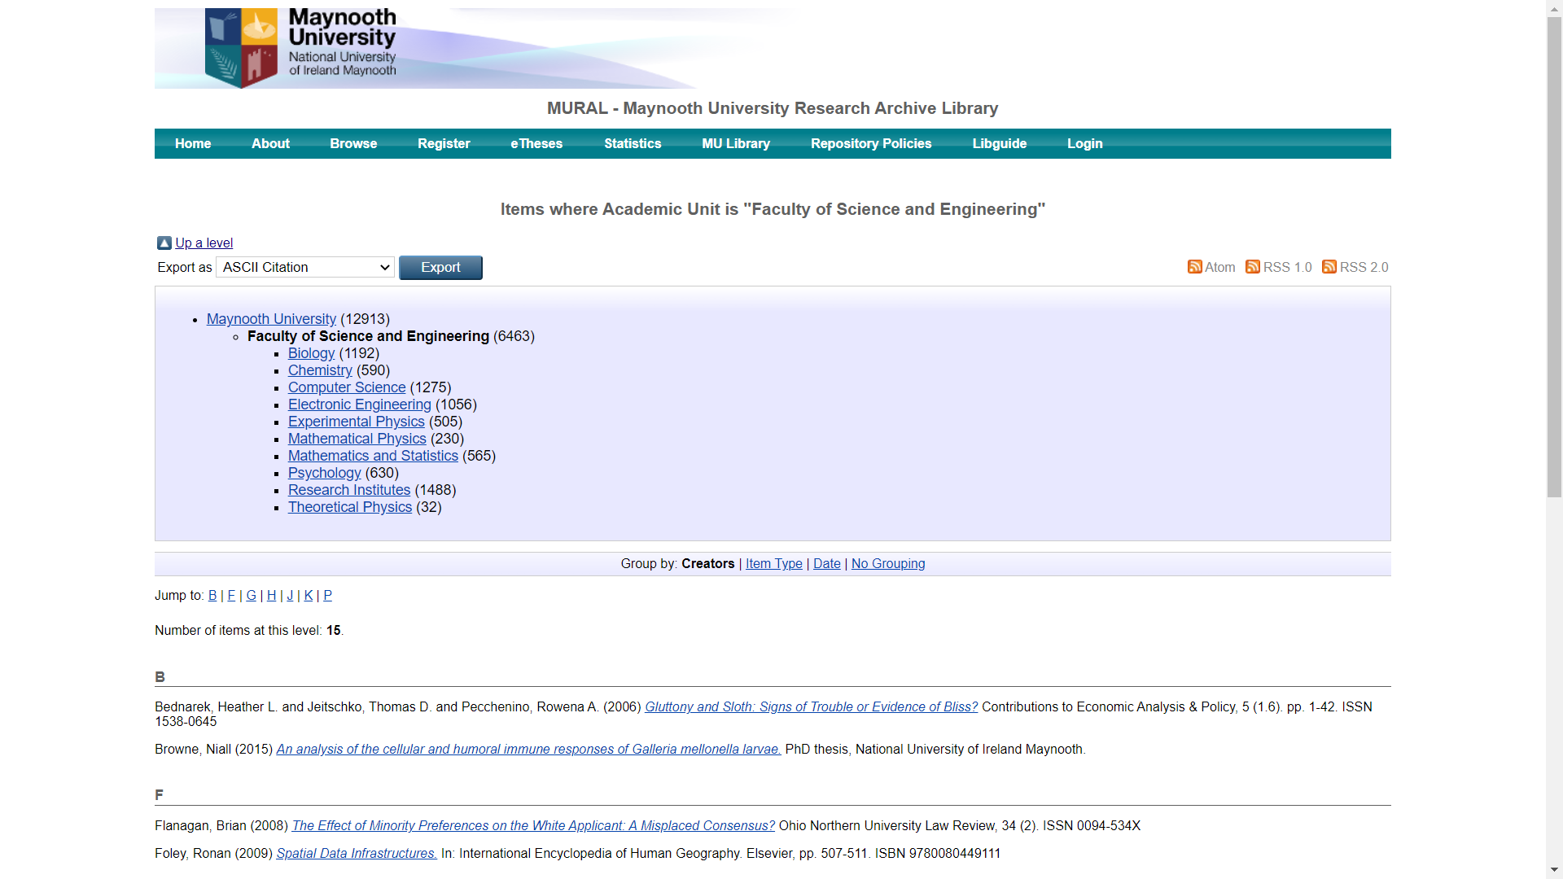This screenshot has height=879, width=1563.
Task: Open the Experimental Physics link
Action: pyautogui.click(x=357, y=422)
